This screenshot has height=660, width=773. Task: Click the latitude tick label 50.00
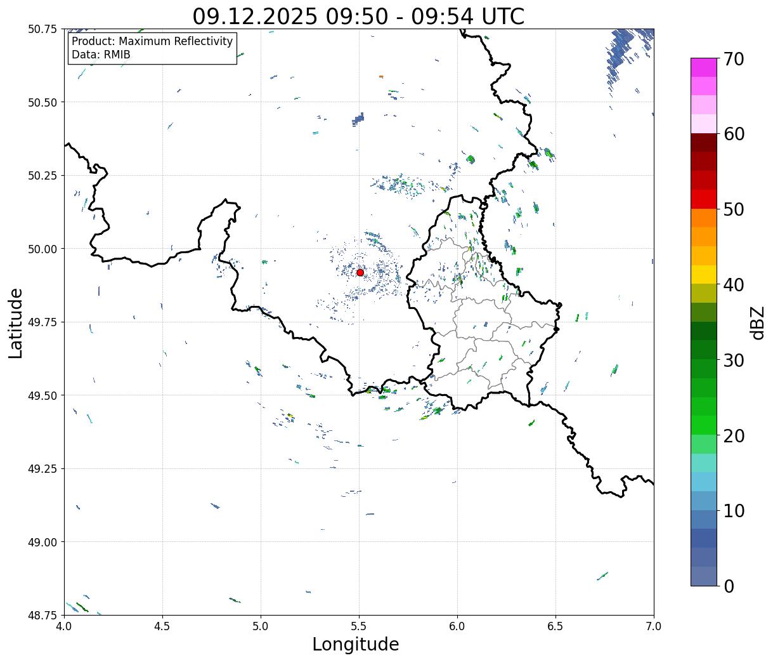[x=42, y=249]
